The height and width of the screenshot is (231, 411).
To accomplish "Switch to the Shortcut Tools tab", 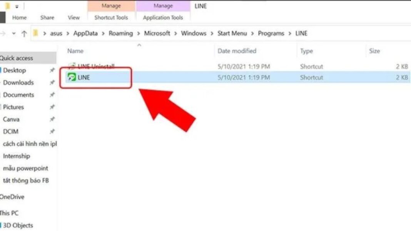I will [x=111, y=18].
